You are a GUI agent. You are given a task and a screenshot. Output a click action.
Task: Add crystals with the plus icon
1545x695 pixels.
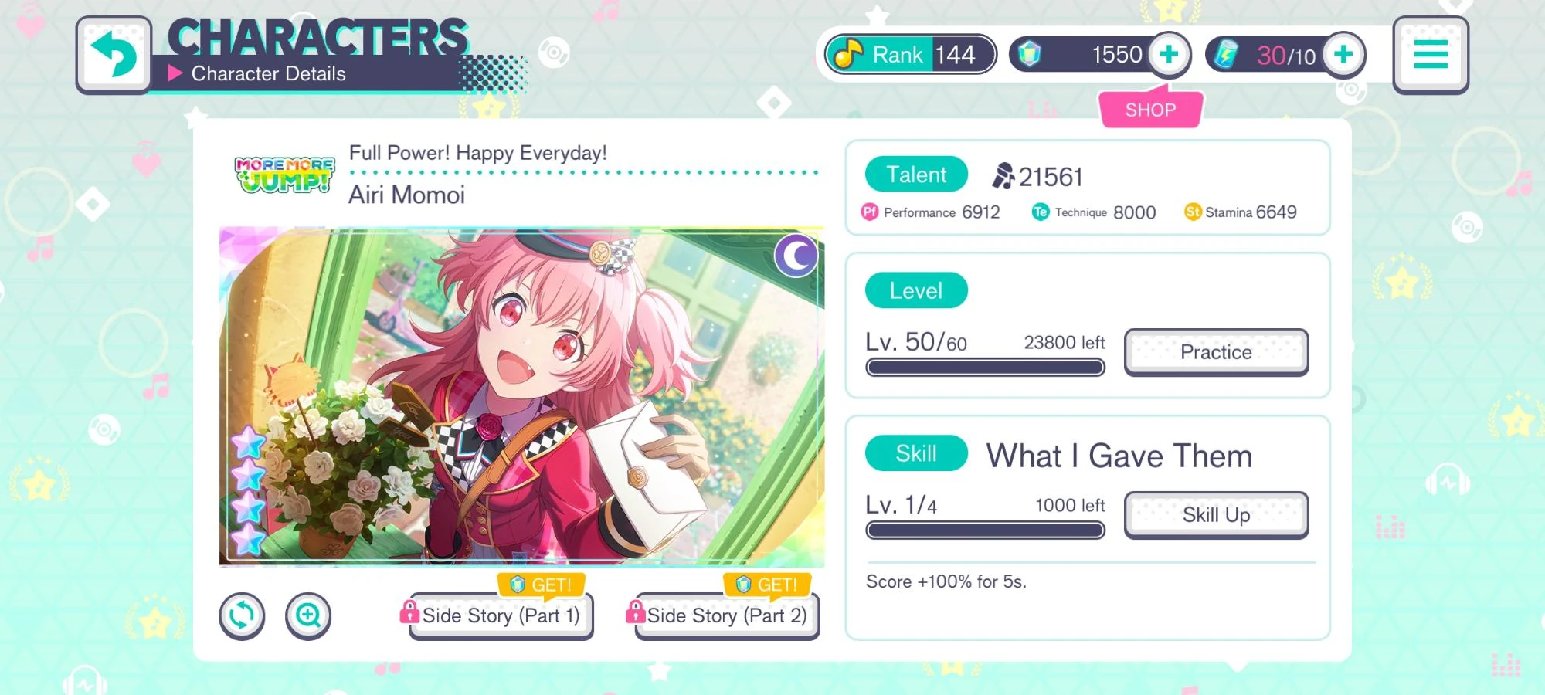tap(1169, 55)
